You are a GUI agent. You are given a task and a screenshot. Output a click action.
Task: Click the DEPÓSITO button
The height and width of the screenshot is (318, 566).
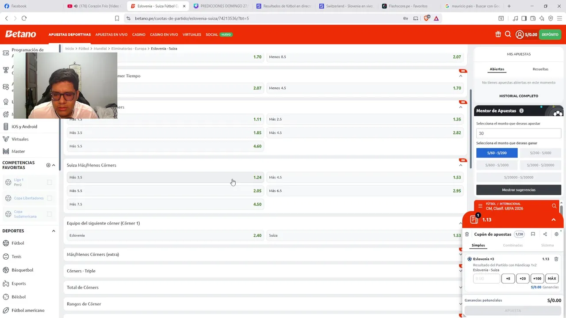pos(550,34)
